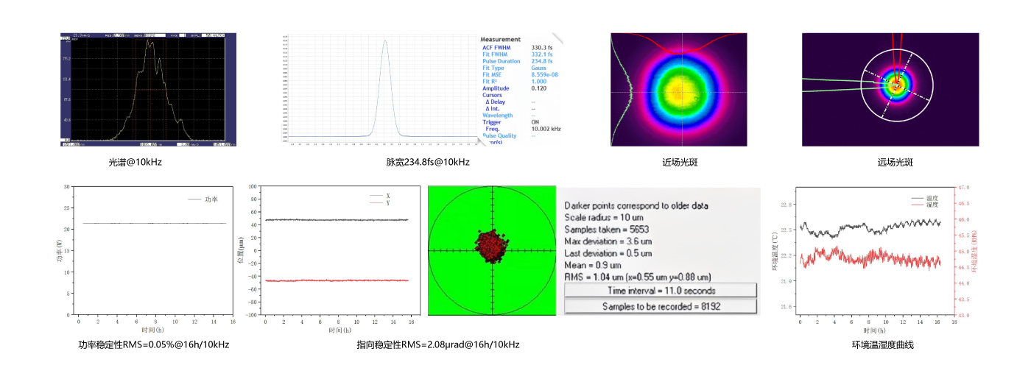Click the red Y position trace line
Screen dimensions: 1031x368
pos(335,280)
